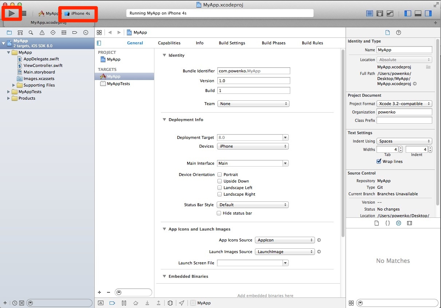This screenshot has height=308, width=441.
Task: Open the debug navigator
Action: [64, 32]
